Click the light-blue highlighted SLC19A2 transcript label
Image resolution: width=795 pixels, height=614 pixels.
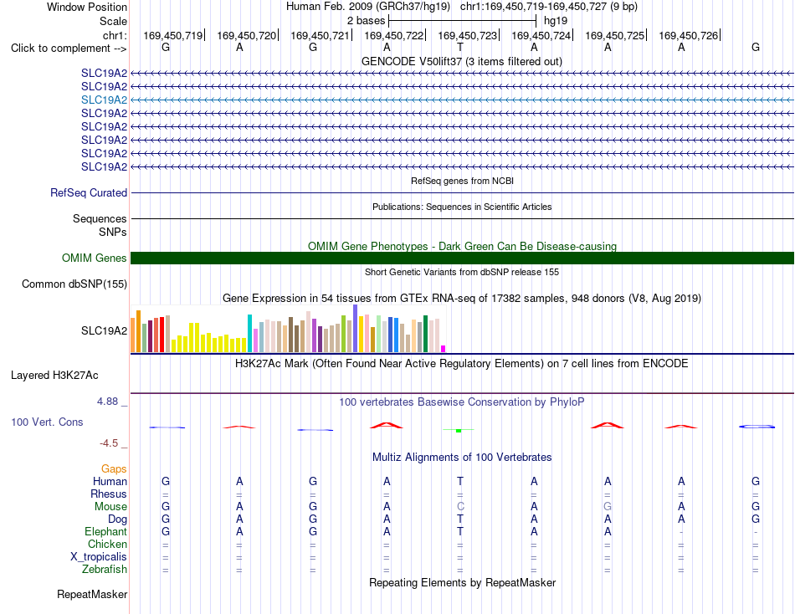click(104, 100)
